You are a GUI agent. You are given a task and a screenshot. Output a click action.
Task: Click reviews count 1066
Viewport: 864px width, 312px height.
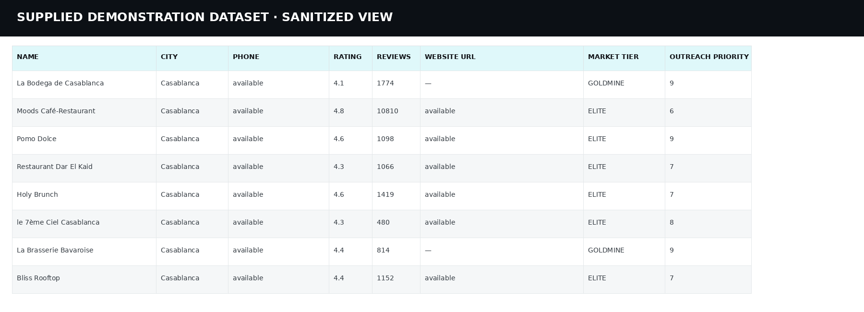385,167
